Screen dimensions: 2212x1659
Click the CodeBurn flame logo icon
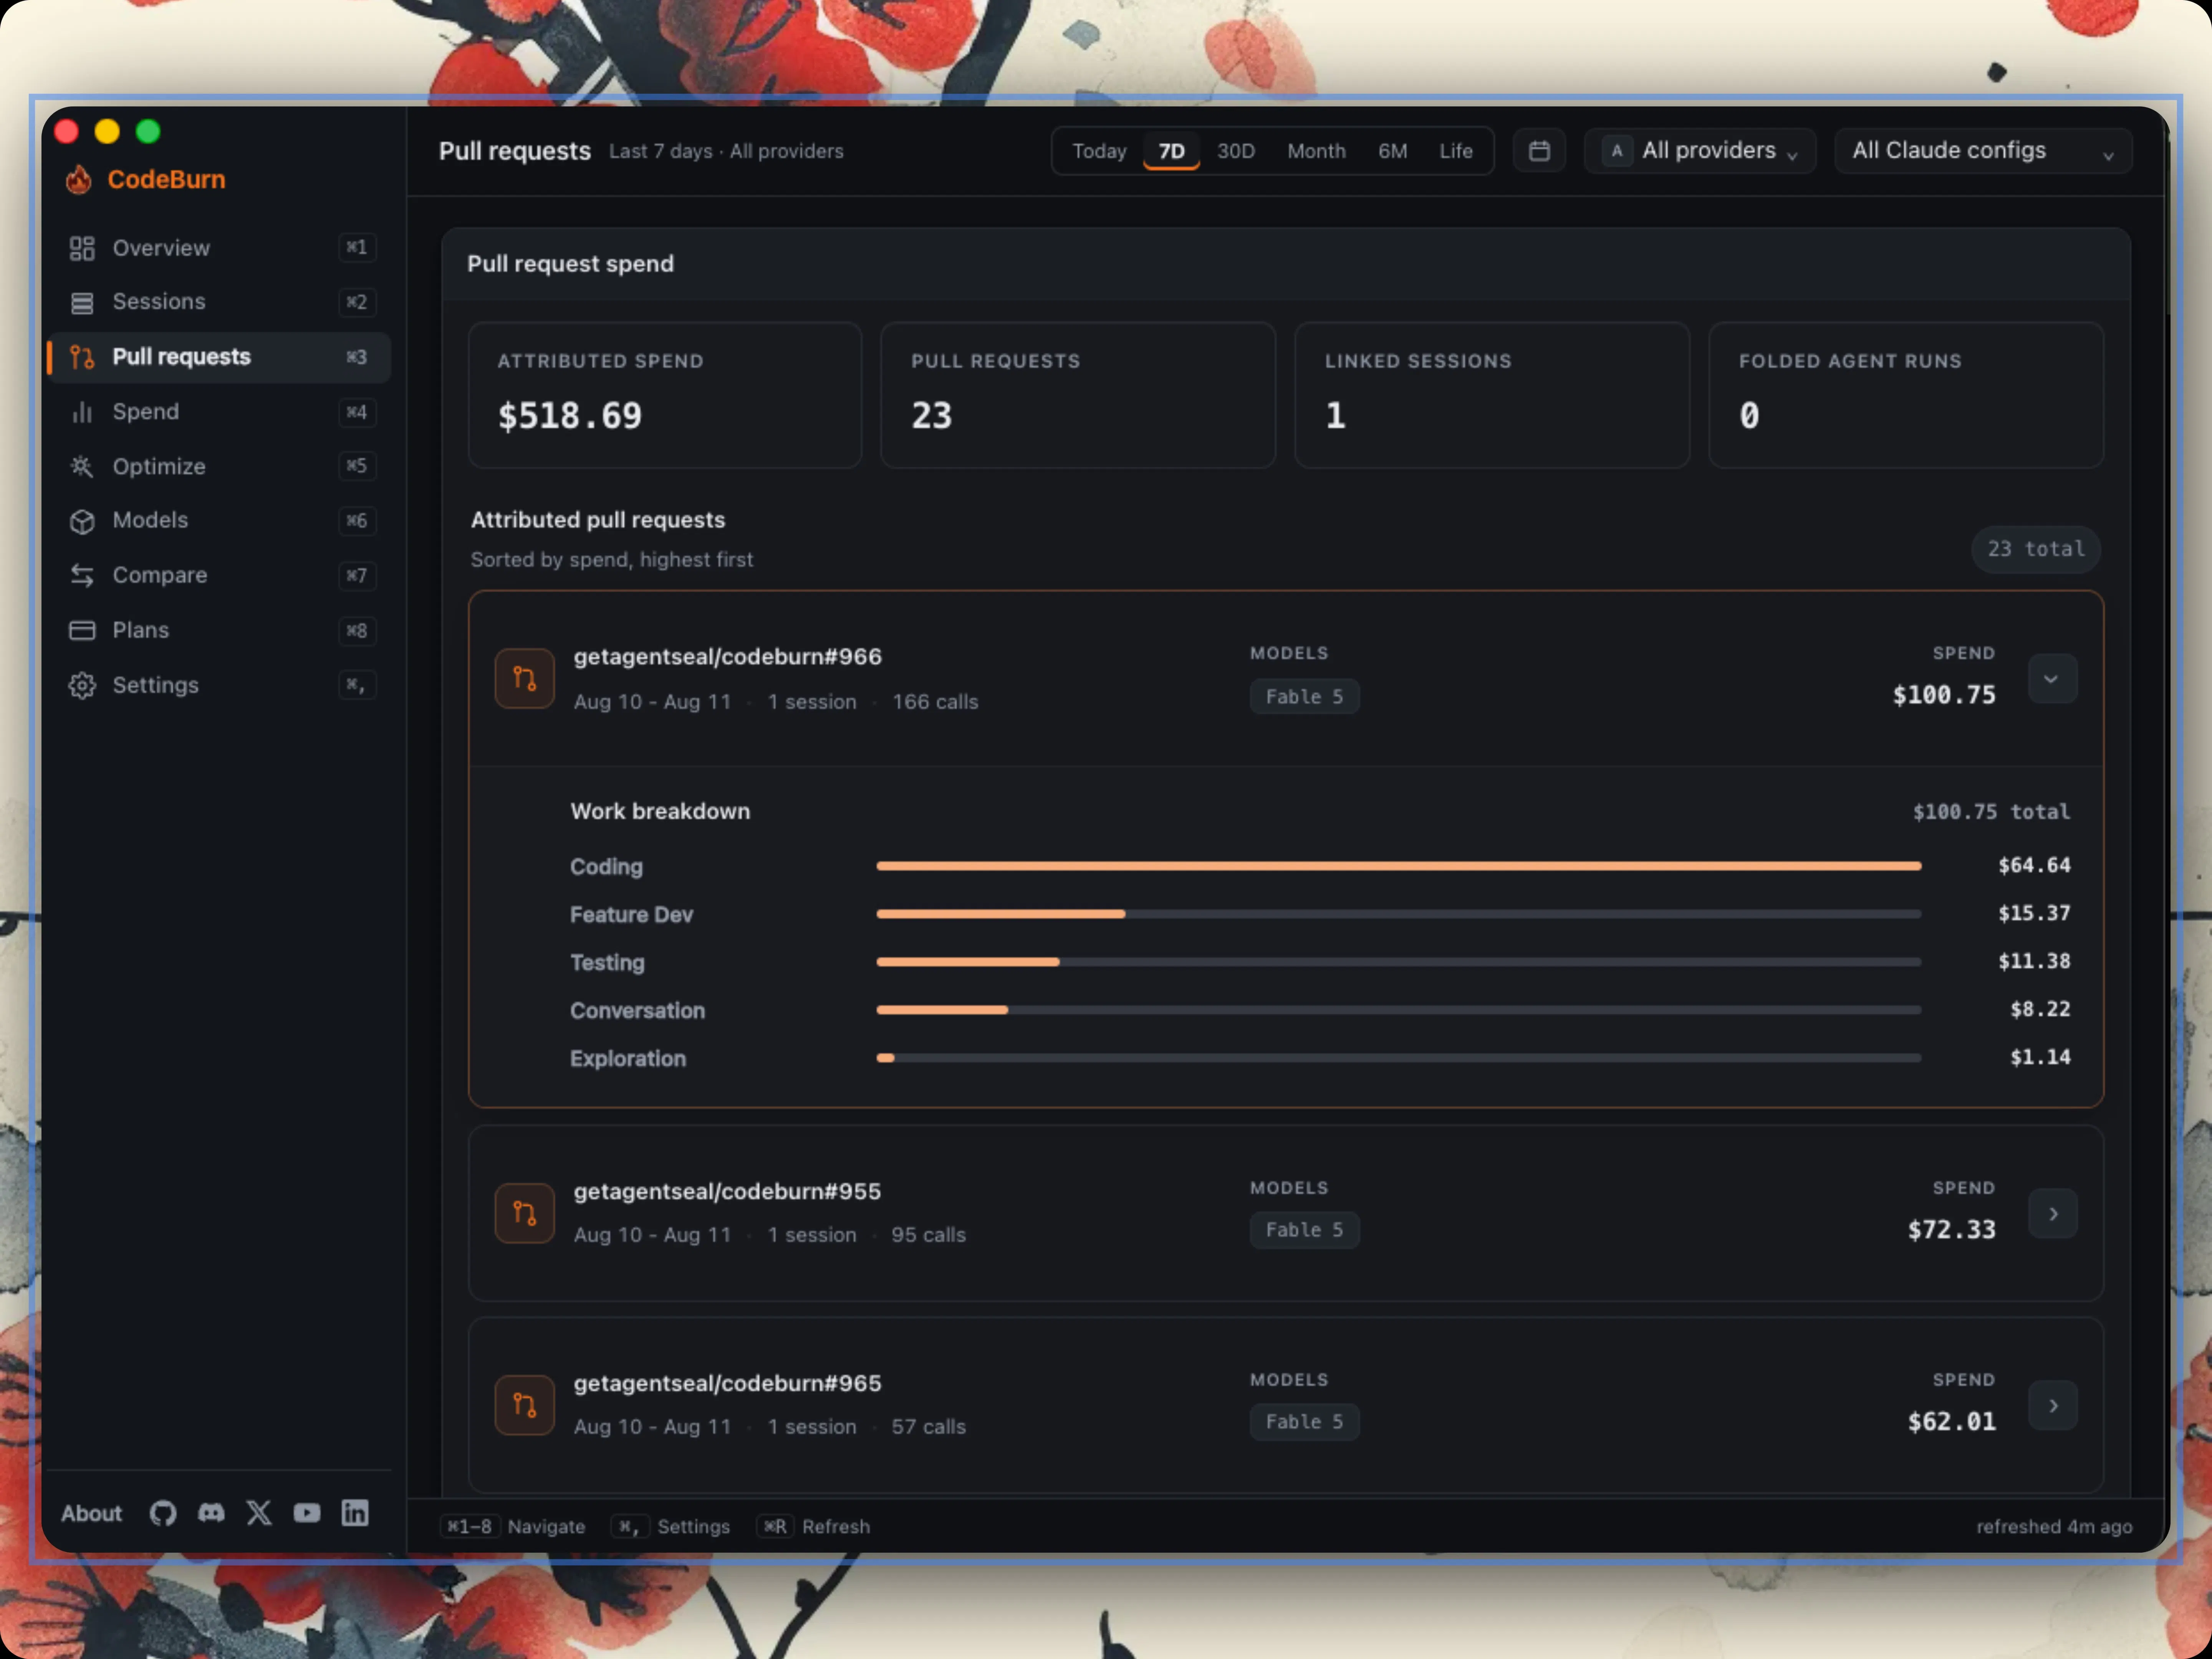pyautogui.click(x=79, y=180)
